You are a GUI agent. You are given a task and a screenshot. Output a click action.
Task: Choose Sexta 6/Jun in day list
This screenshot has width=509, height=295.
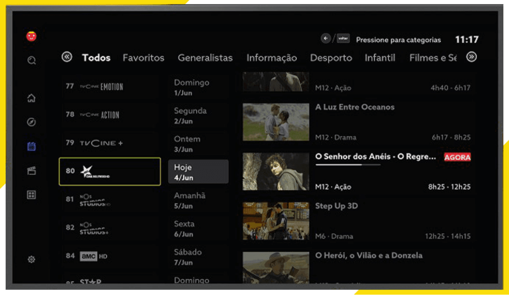coord(198,229)
